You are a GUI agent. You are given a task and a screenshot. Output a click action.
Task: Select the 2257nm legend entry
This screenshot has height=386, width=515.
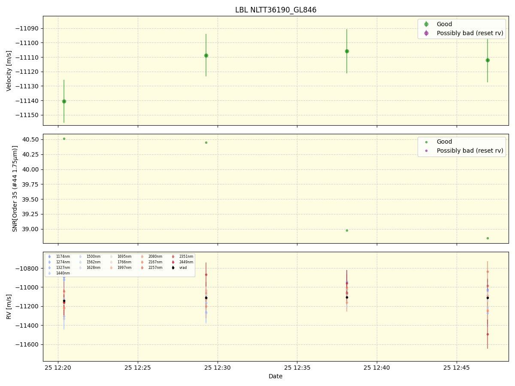pyautogui.click(x=151, y=268)
